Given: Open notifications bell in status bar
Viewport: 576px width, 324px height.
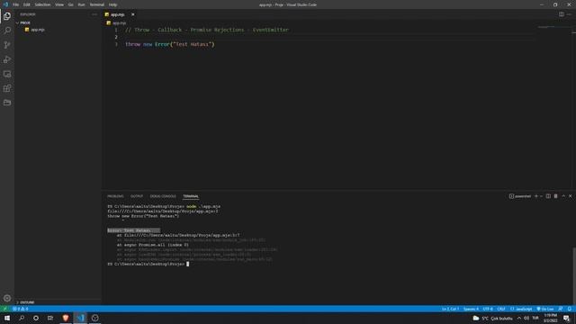Looking at the screenshot, I should 570,309.
